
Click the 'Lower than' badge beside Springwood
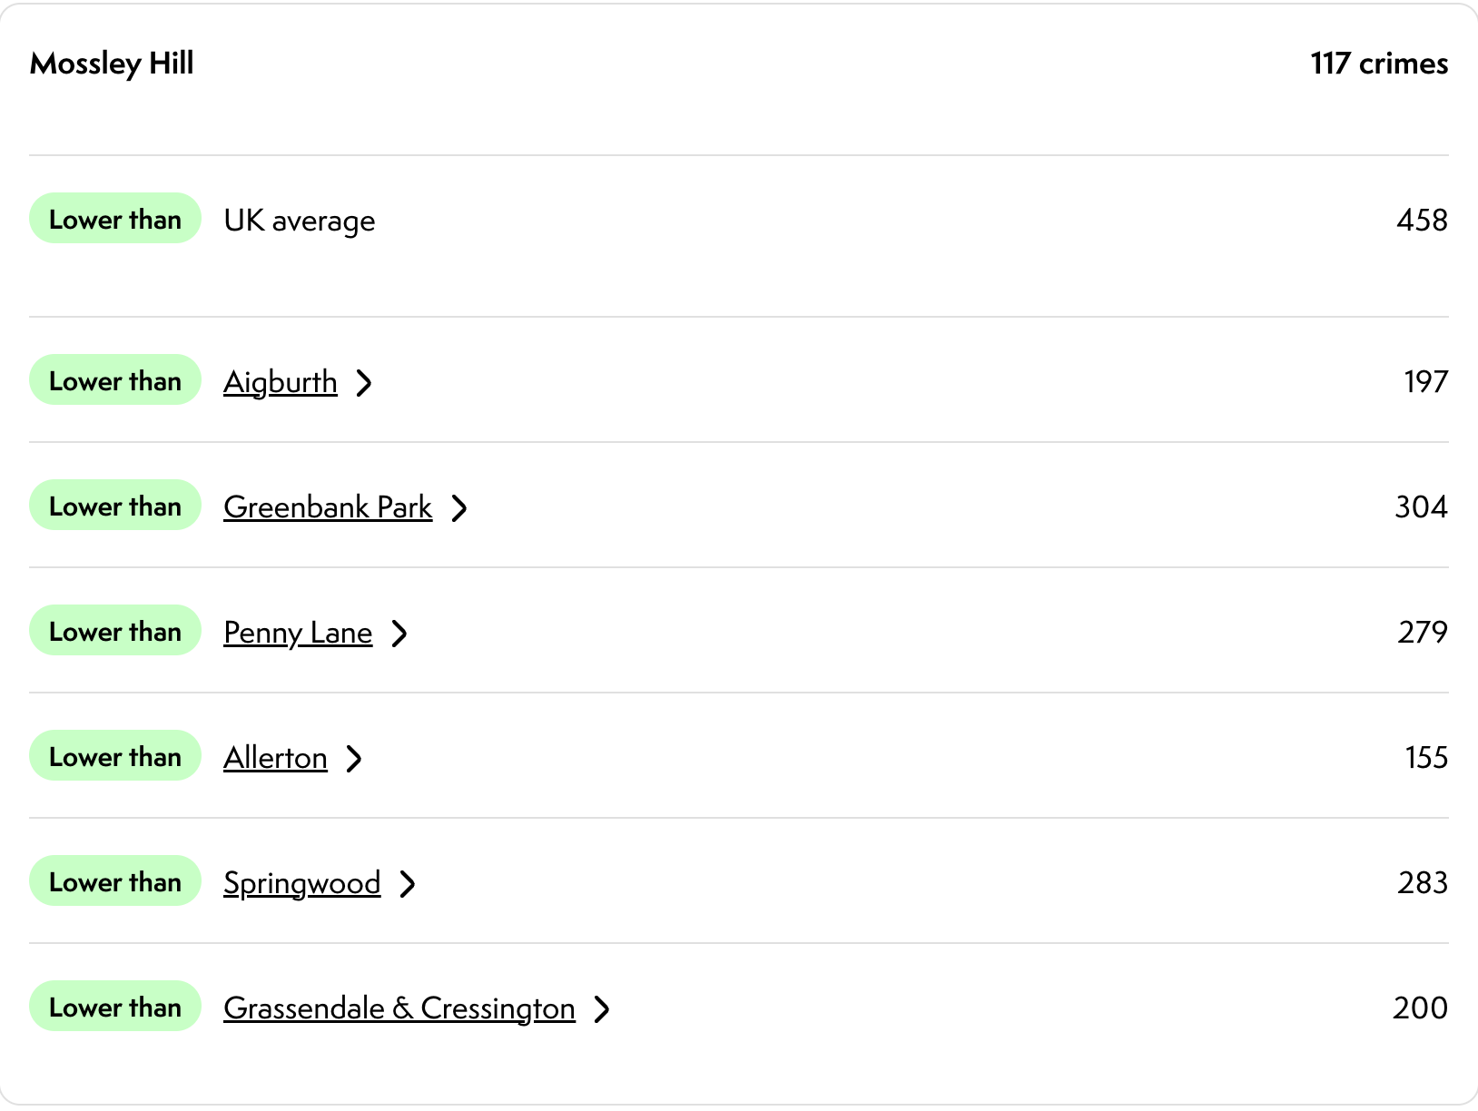tap(115, 882)
